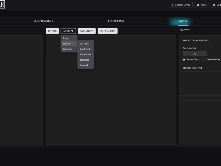Click the Update icon at top right
The height and width of the screenshot is (166, 221).
click(x=214, y=5)
